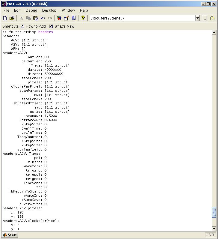
Task: Click the 'bReturnToStart: 0' line
Action: point(29,191)
